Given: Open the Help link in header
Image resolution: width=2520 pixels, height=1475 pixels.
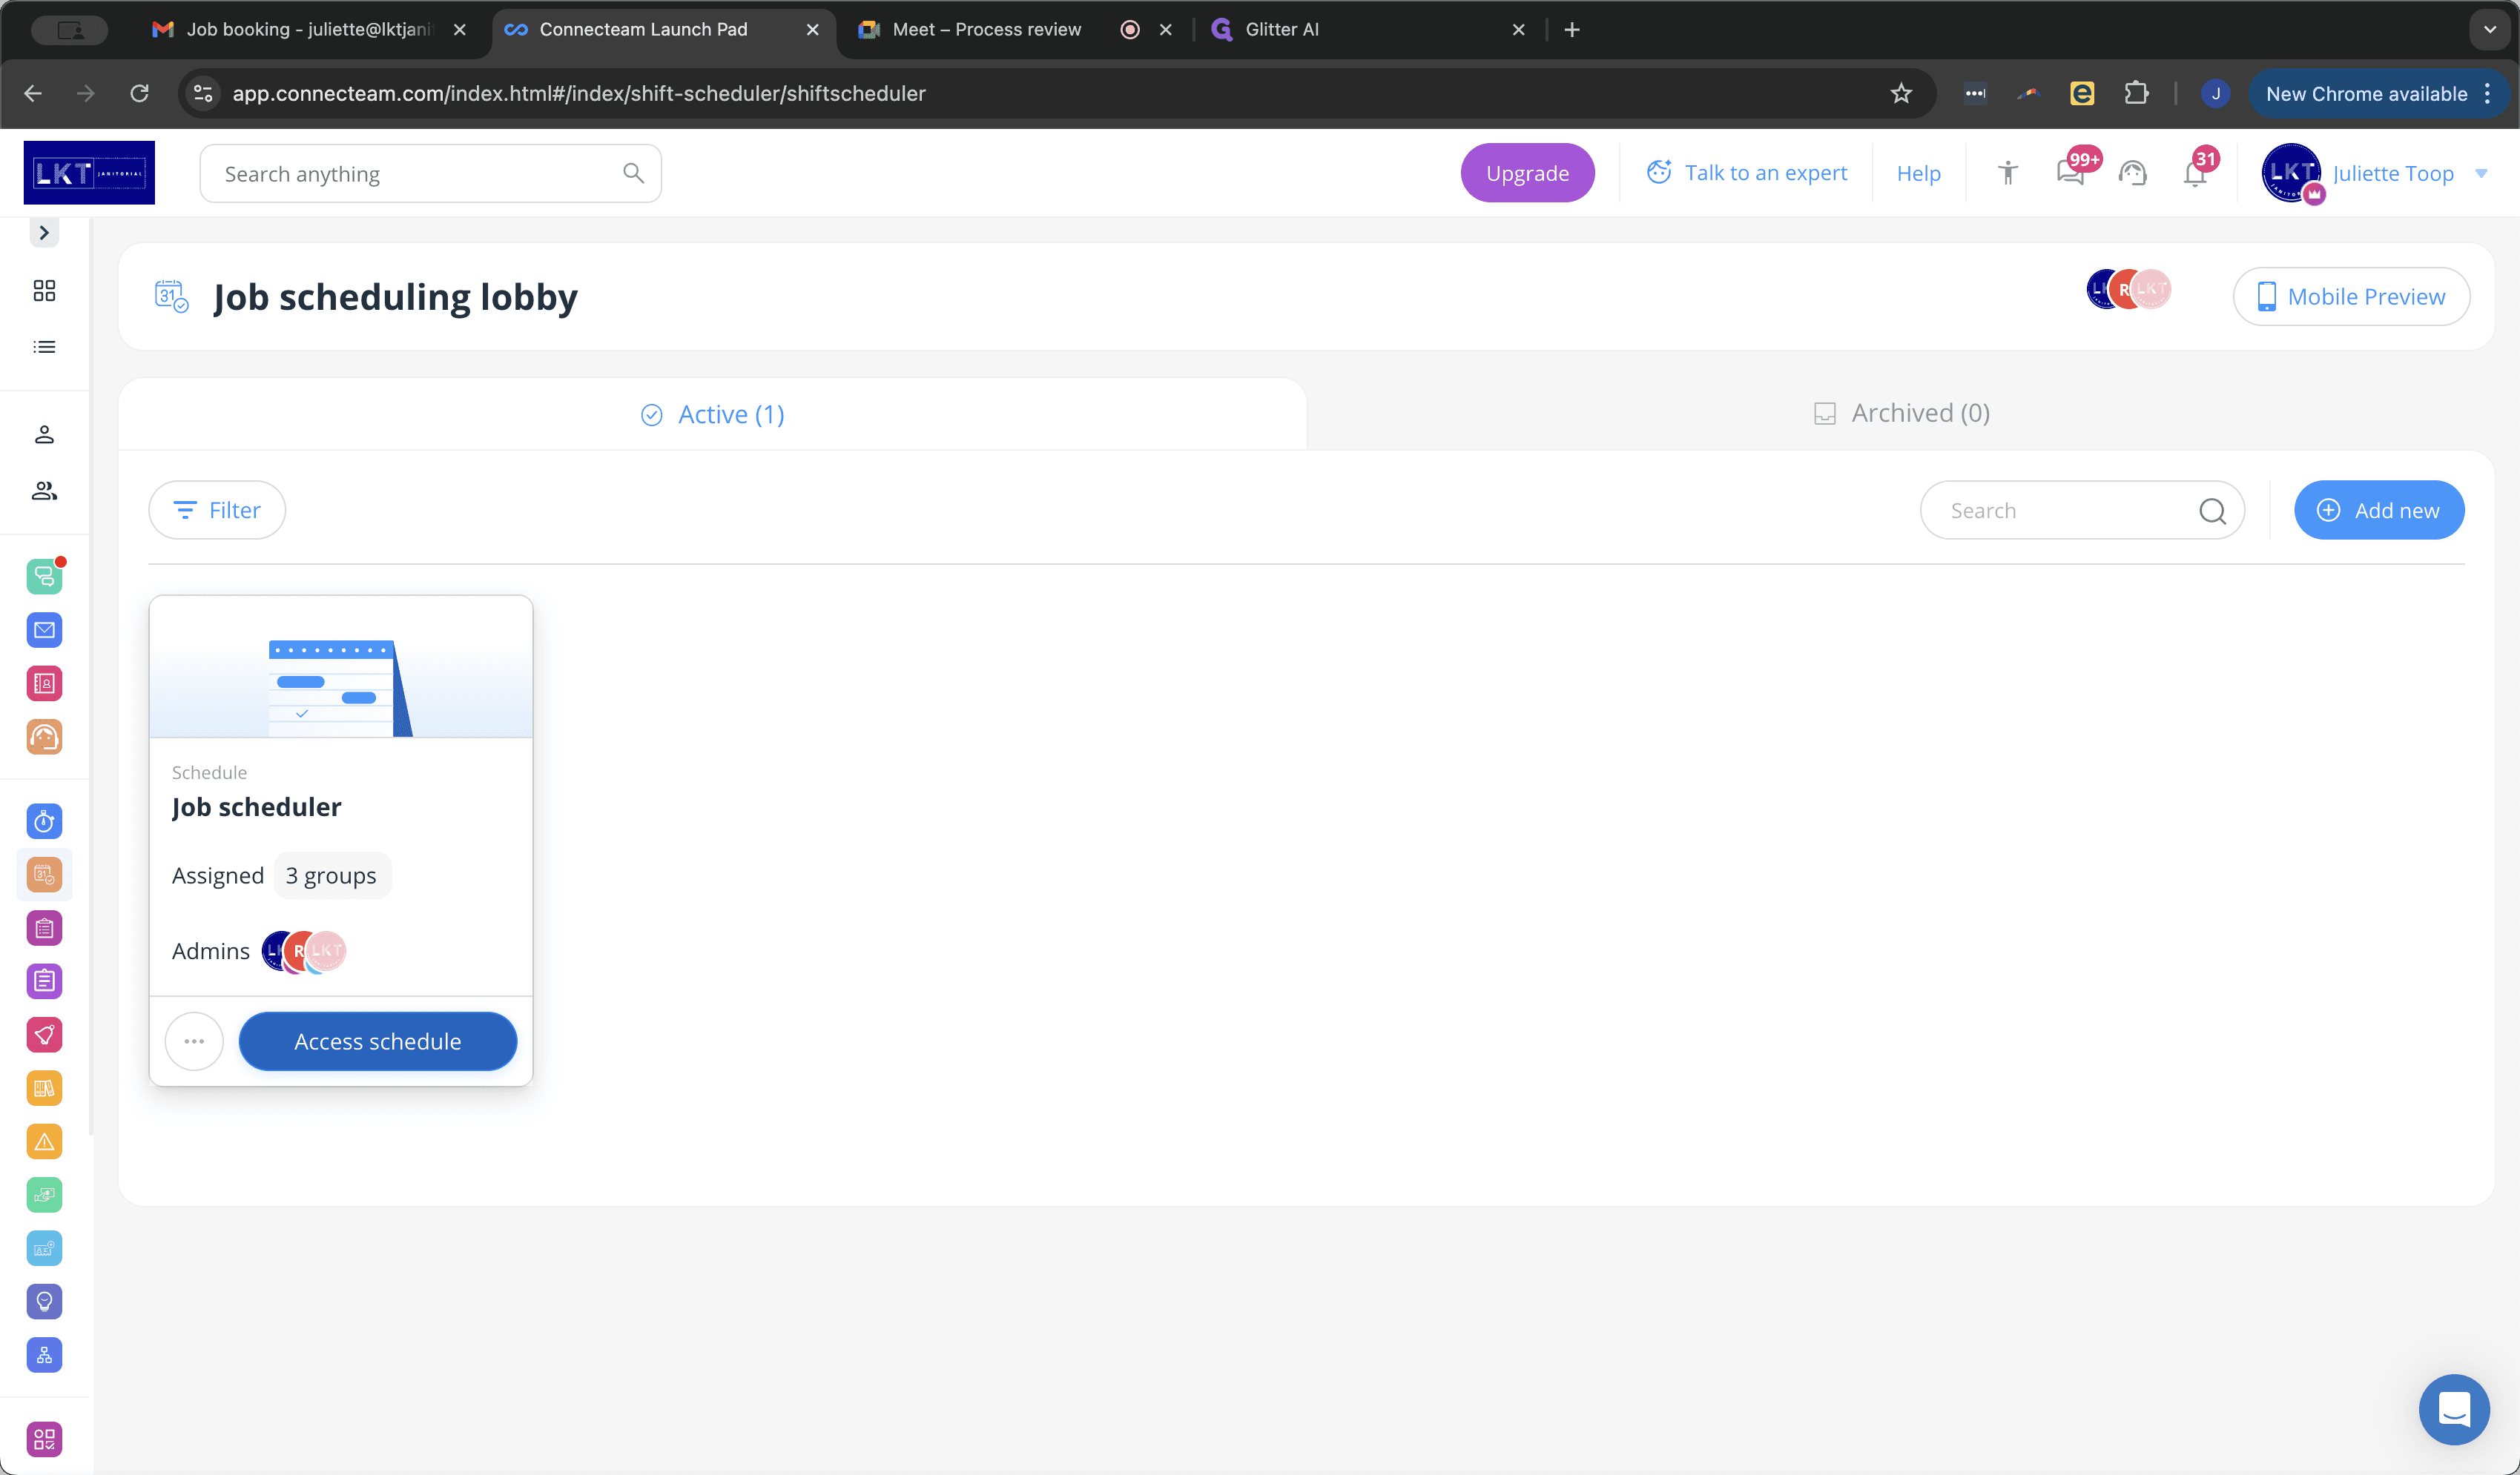Looking at the screenshot, I should click(x=1918, y=174).
